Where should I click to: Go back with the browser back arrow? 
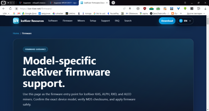[x=4, y=9]
